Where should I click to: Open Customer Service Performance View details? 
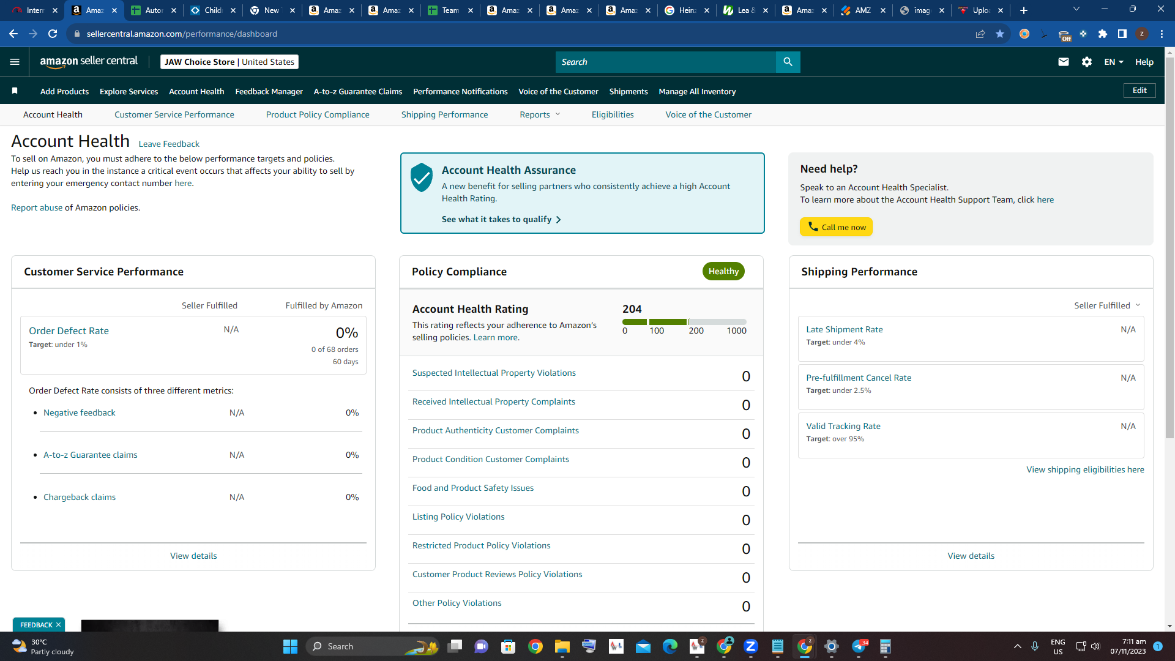coord(193,556)
